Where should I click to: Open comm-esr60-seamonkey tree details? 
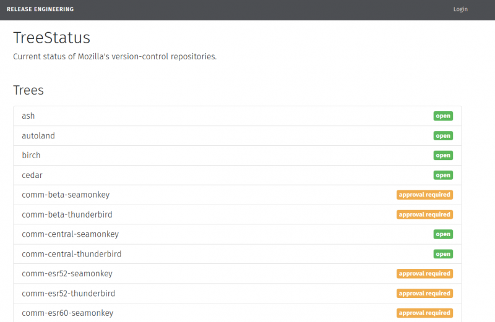click(67, 313)
